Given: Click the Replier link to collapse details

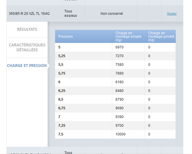Looking at the screenshot, I should [x=172, y=14].
